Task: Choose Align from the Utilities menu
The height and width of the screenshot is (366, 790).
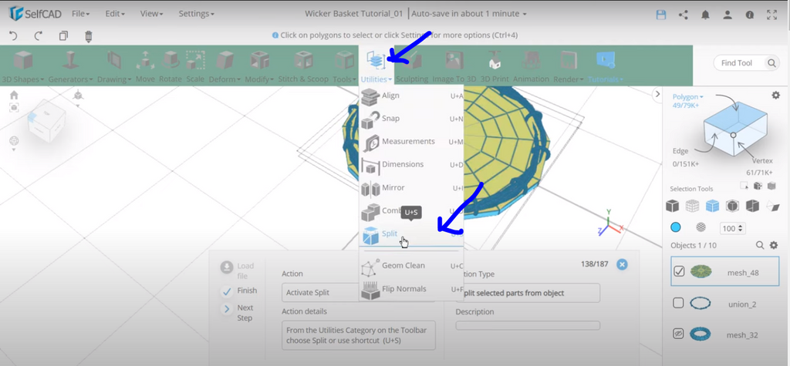Action: pos(411,96)
